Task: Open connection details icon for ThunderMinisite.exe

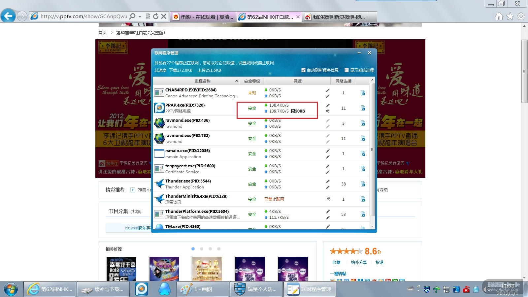Action: [x=363, y=199]
